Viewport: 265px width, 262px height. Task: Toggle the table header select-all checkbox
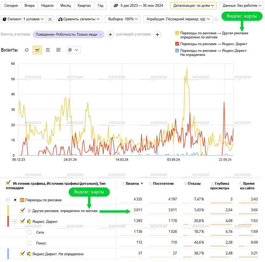click(8, 183)
